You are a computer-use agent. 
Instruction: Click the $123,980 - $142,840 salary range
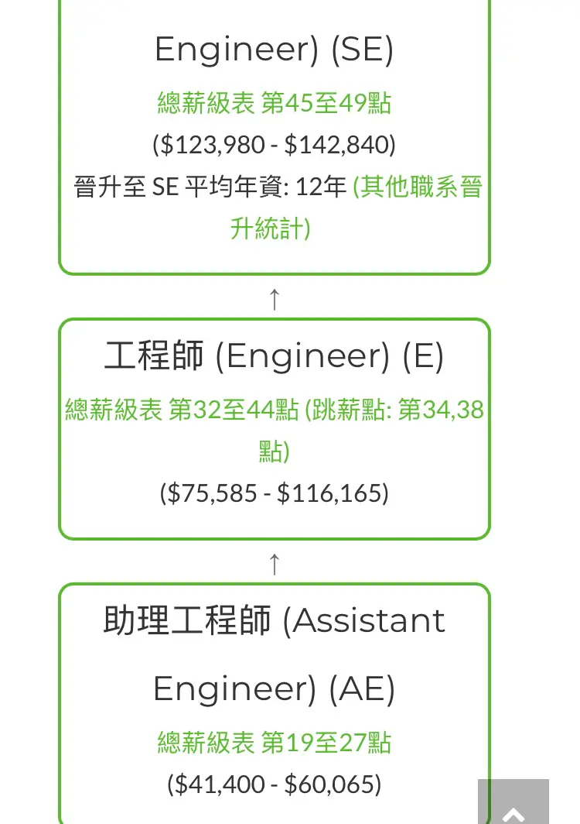(274, 145)
